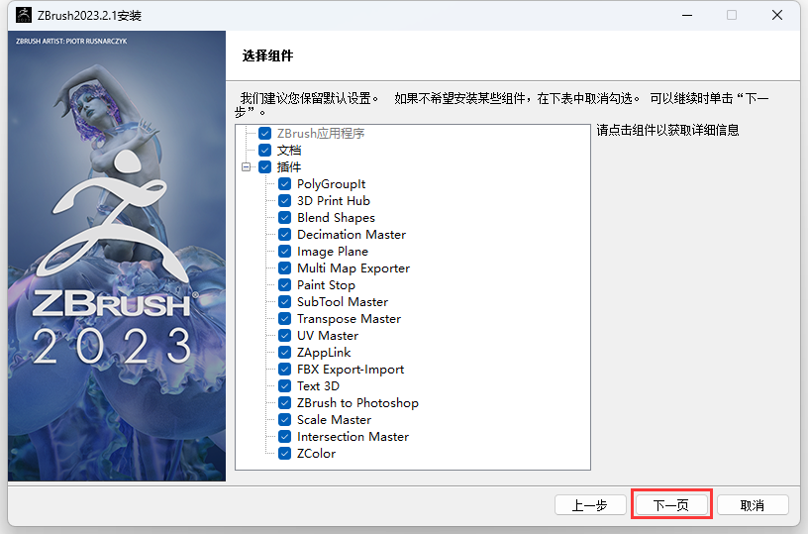The height and width of the screenshot is (534, 808).
Task: Select the ZAppLink label
Action: click(324, 352)
